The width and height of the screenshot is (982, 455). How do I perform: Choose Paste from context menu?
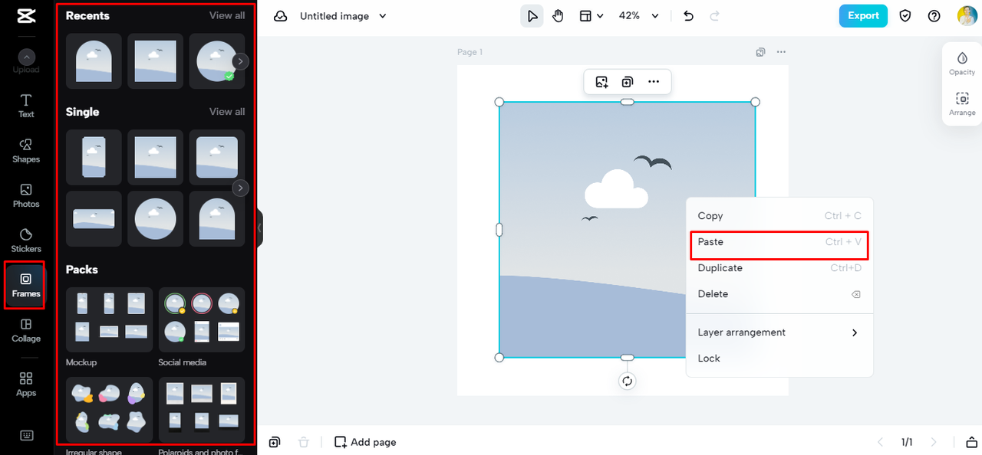pos(779,242)
